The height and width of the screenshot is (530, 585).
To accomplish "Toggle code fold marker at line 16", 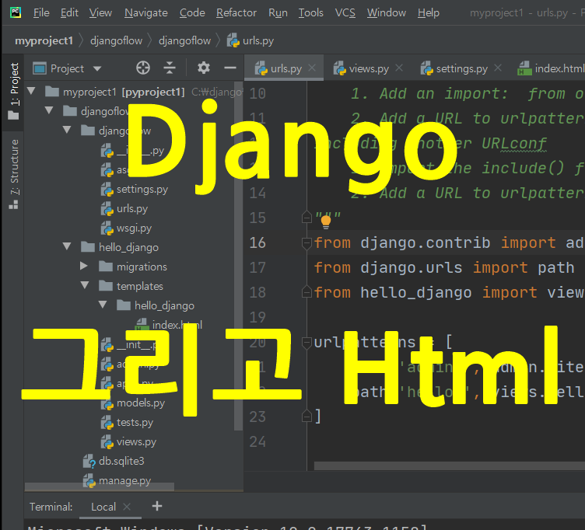I will pos(307,243).
